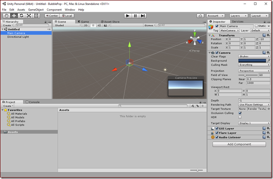Switch to the Console tab
Viewport: 273px width, 179px height.
coord(33,102)
